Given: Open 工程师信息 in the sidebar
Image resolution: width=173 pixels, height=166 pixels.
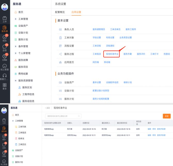Looking at the screenshot, I should point(28,94).
